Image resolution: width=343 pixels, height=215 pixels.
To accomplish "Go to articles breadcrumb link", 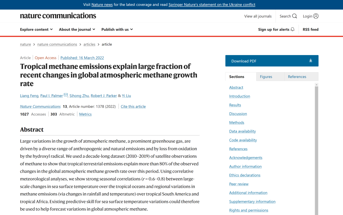I will click(x=89, y=44).
